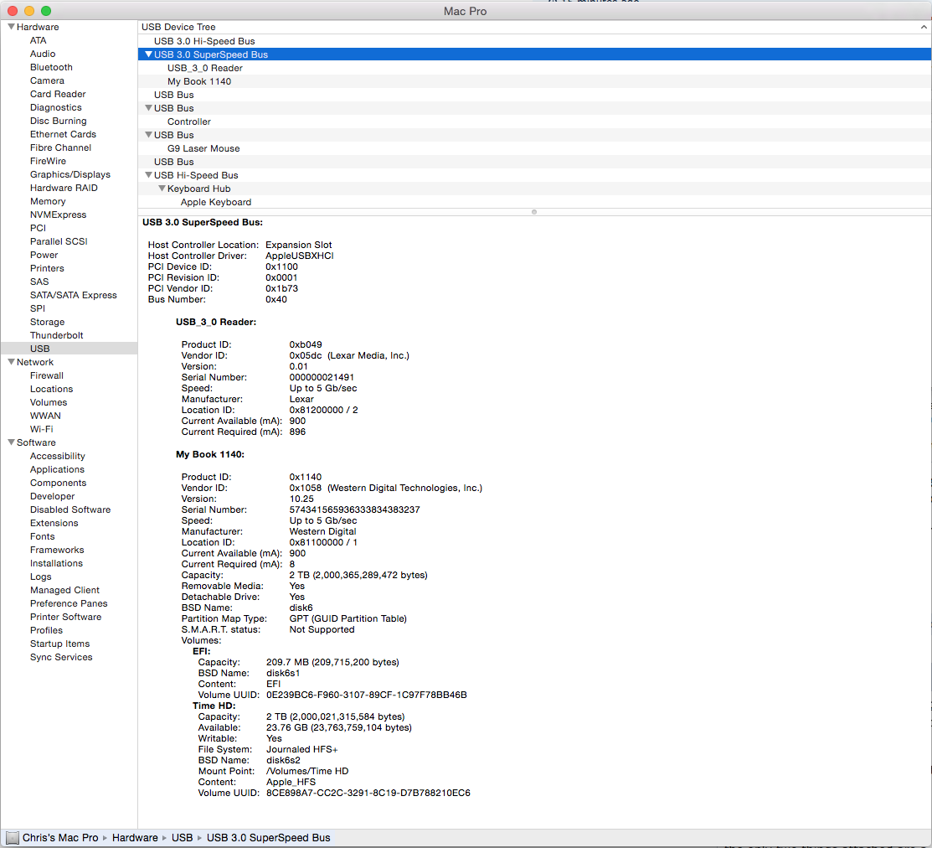Collapse the USB 3.0 SuperSpeed Bus row
The width and height of the screenshot is (932, 848).
[148, 54]
